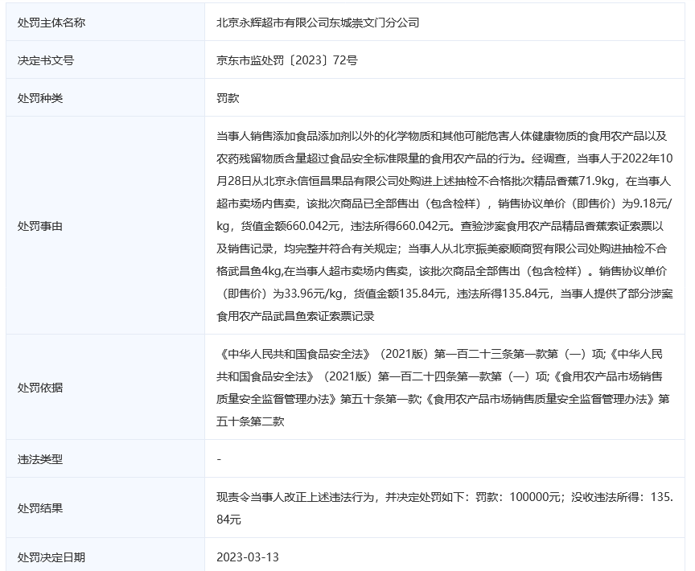Screen dimensions: 695x571
Task: Click the 违法类型 row label
Action: click(x=39, y=459)
